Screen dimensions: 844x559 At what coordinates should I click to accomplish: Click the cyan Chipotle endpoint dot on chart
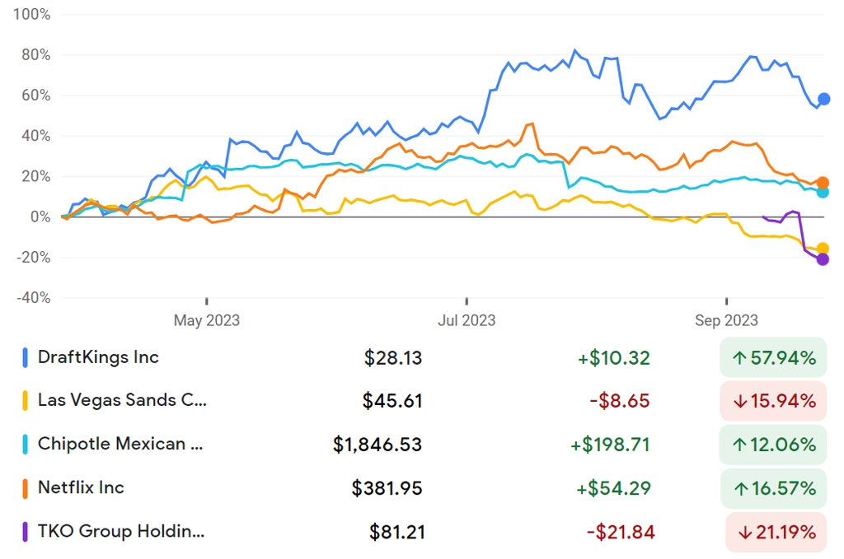click(x=823, y=192)
